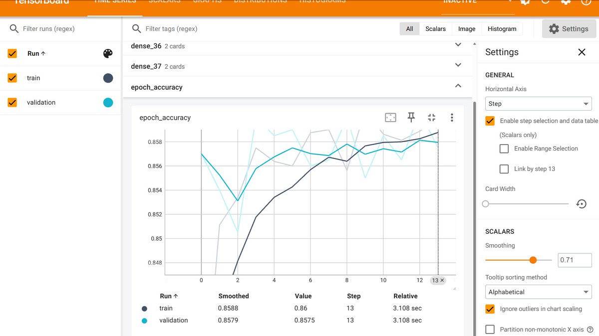Select the Image filter tab
This screenshot has height=336, width=599.
pos(467,29)
